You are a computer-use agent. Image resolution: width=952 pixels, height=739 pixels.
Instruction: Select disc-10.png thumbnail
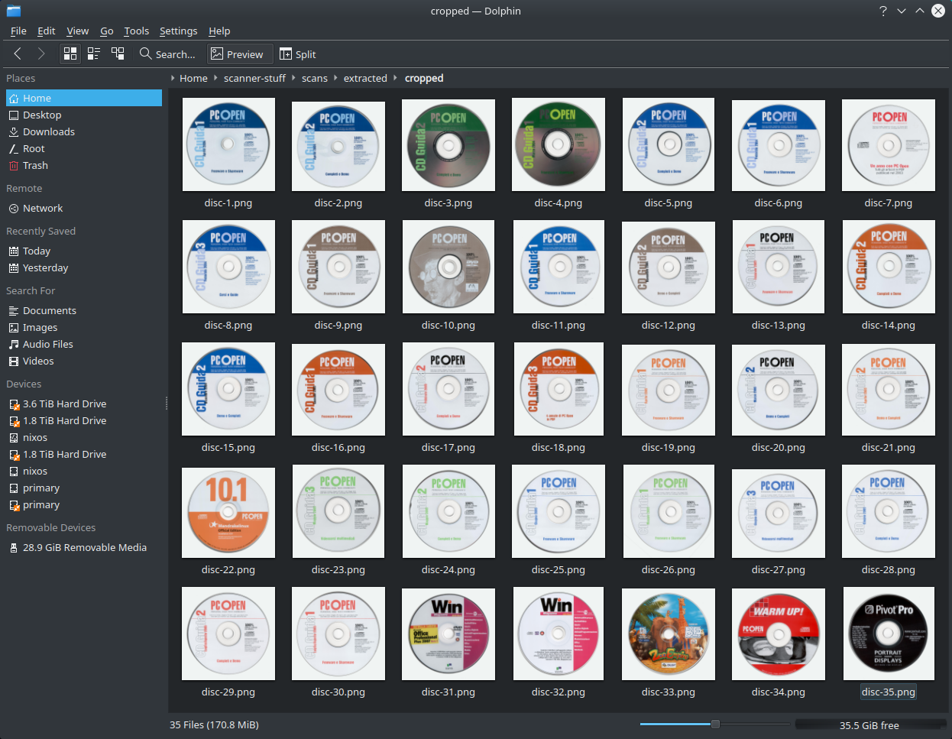click(x=448, y=267)
